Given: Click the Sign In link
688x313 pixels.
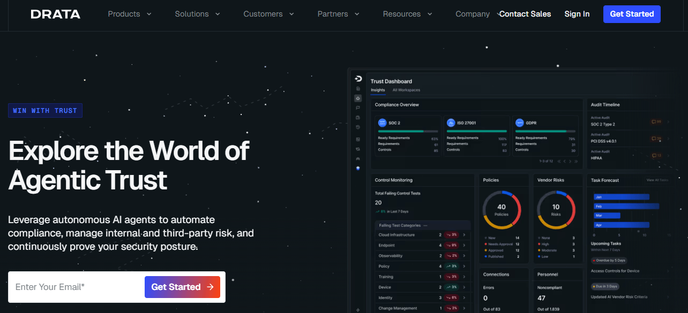Looking at the screenshot, I should pyautogui.click(x=577, y=14).
